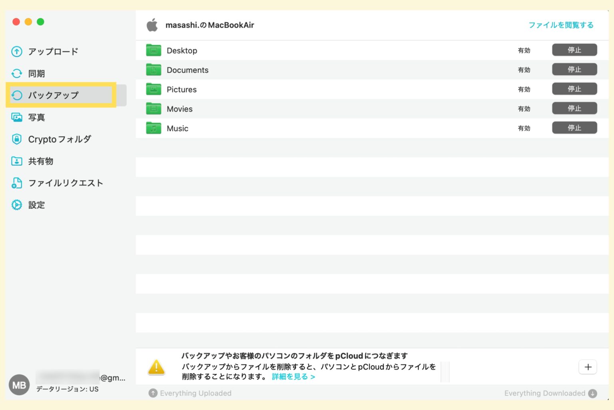Click the Documents folder name
The width and height of the screenshot is (614, 410).
click(x=187, y=70)
